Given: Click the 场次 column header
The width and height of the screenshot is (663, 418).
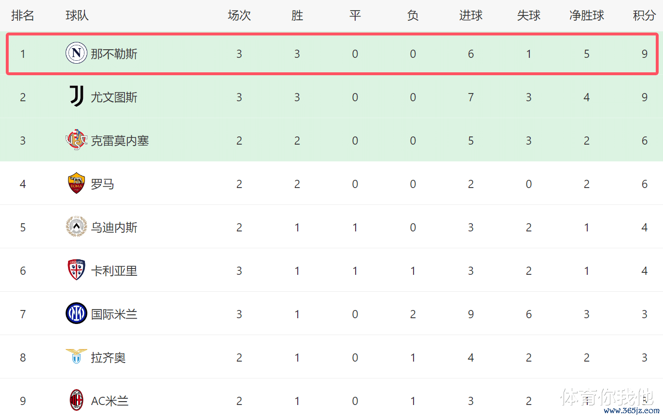Looking at the screenshot, I should coord(239,15).
